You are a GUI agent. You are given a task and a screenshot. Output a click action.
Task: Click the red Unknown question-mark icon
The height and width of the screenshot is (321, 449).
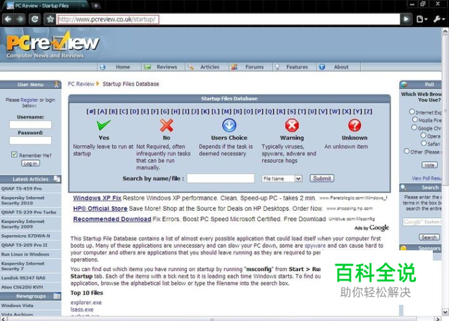(354, 125)
